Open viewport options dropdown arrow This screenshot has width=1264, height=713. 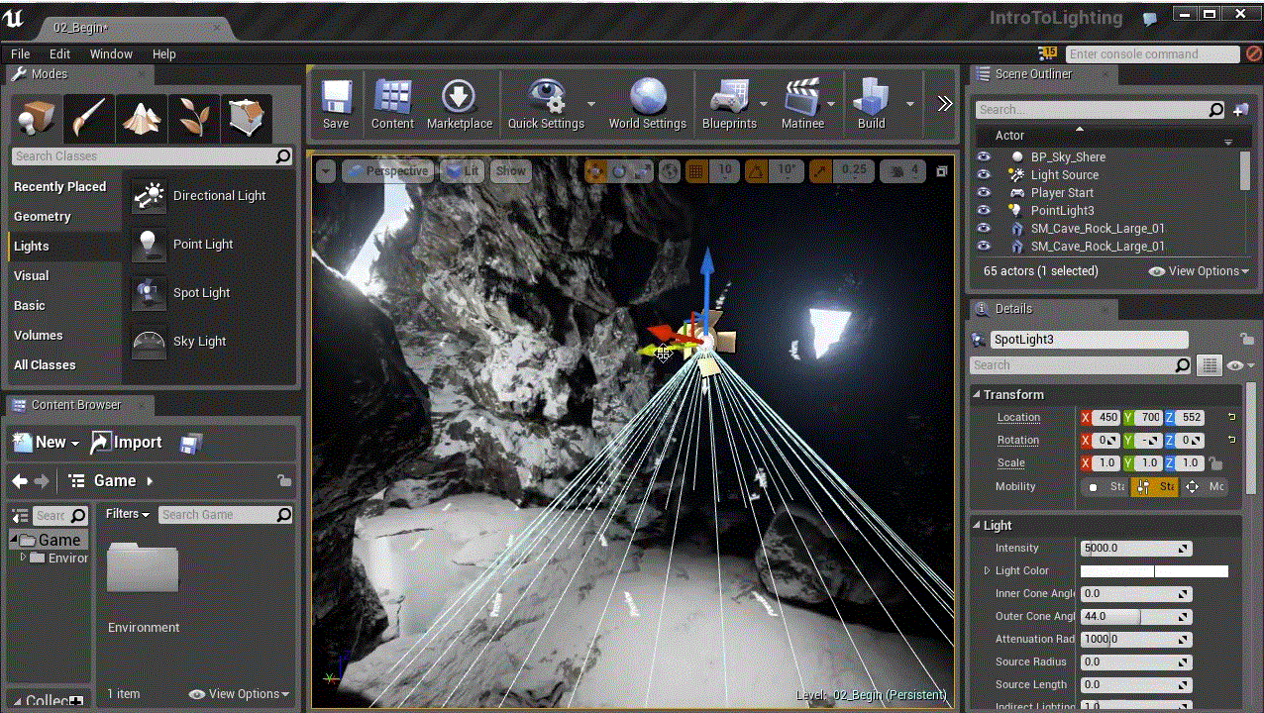[326, 171]
